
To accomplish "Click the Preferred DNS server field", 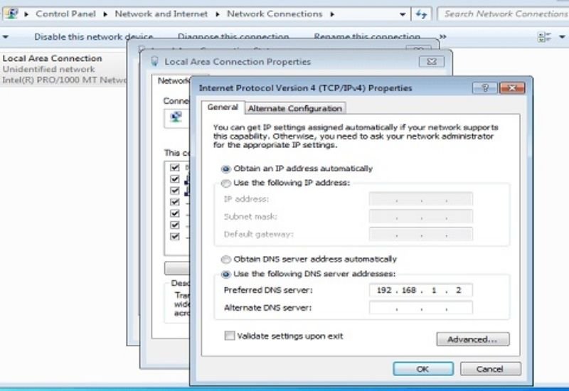I will click(421, 290).
